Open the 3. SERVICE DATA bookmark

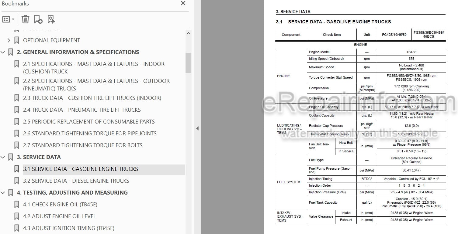(39, 157)
